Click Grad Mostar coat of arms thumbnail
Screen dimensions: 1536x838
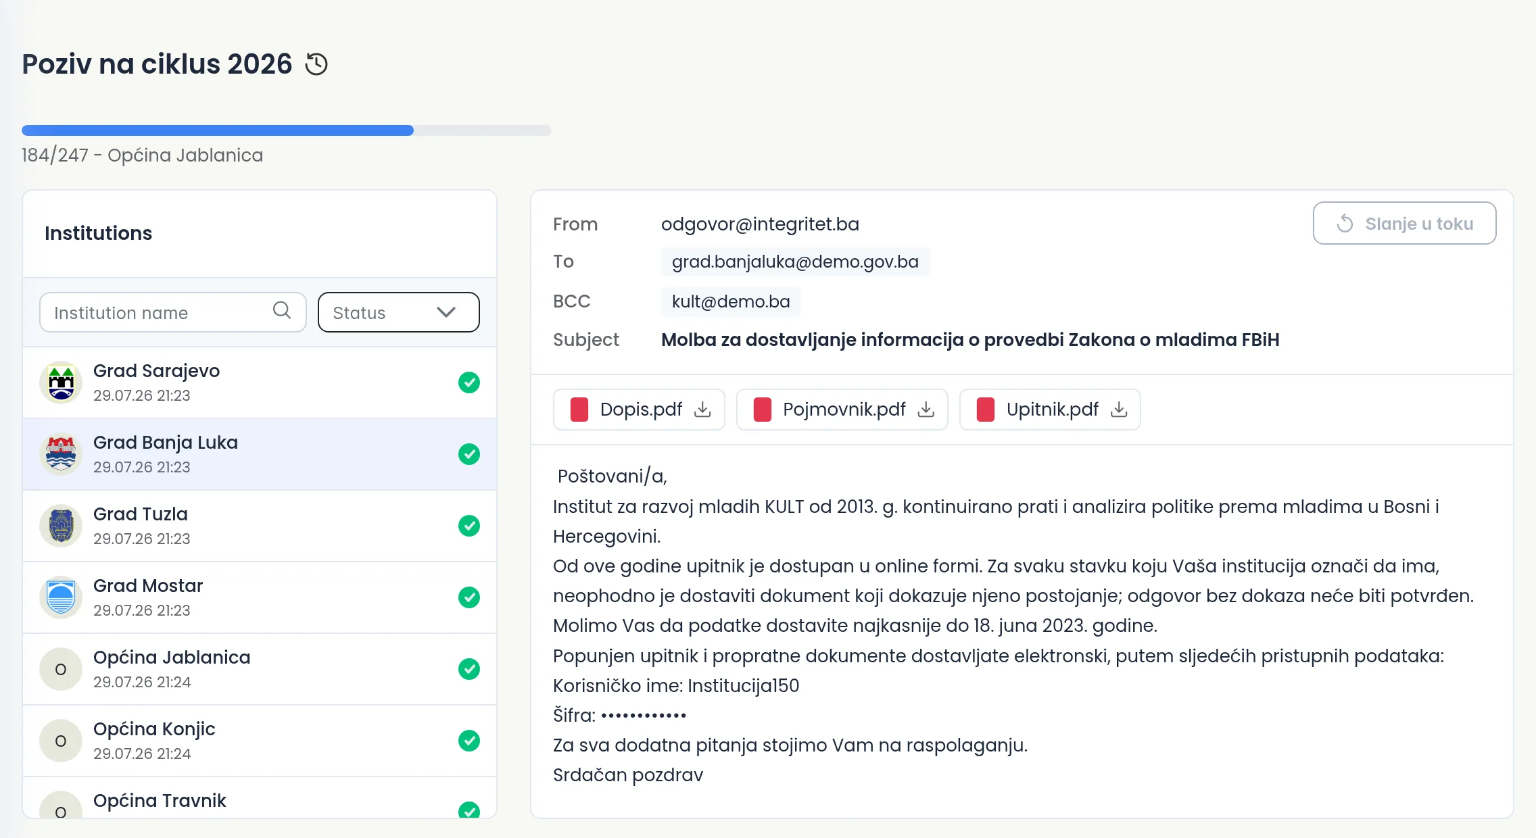click(61, 597)
